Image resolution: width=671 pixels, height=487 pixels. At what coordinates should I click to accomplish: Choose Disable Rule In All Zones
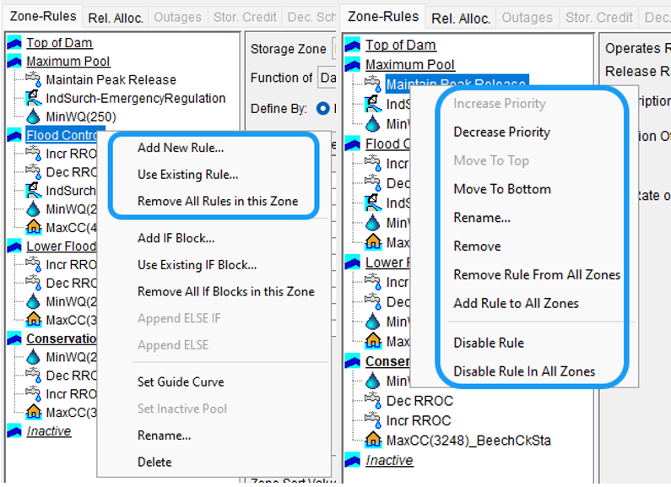[524, 371]
